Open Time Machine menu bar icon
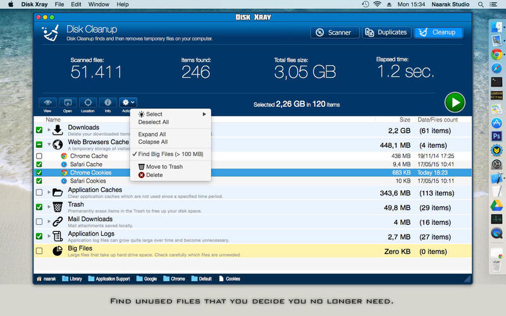 [x=366, y=4]
